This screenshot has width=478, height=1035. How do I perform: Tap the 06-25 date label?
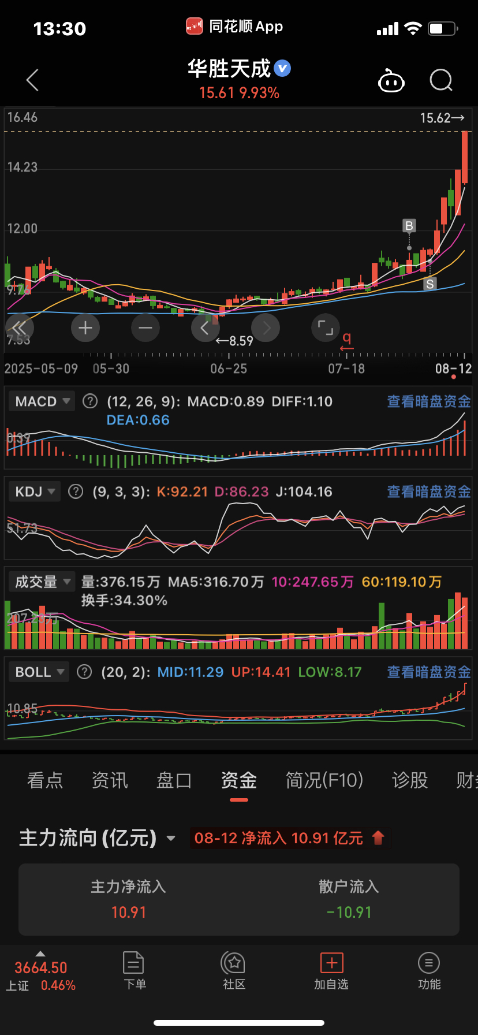[229, 368]
